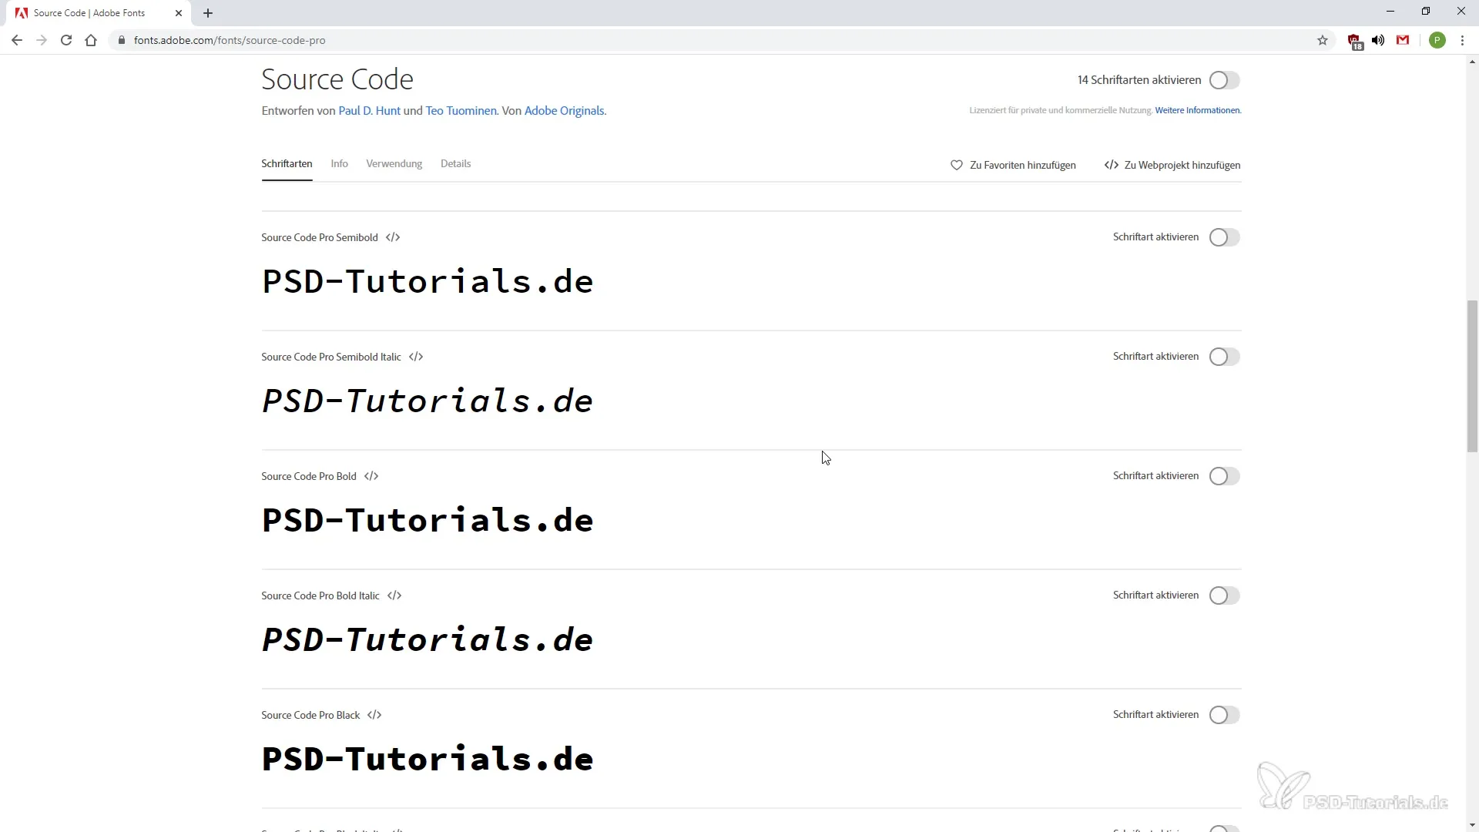Screen dimensions: 1479x832
Task: Click the Bold PSD-Tutorials.de sample text
Action: (x=428, y=521)
